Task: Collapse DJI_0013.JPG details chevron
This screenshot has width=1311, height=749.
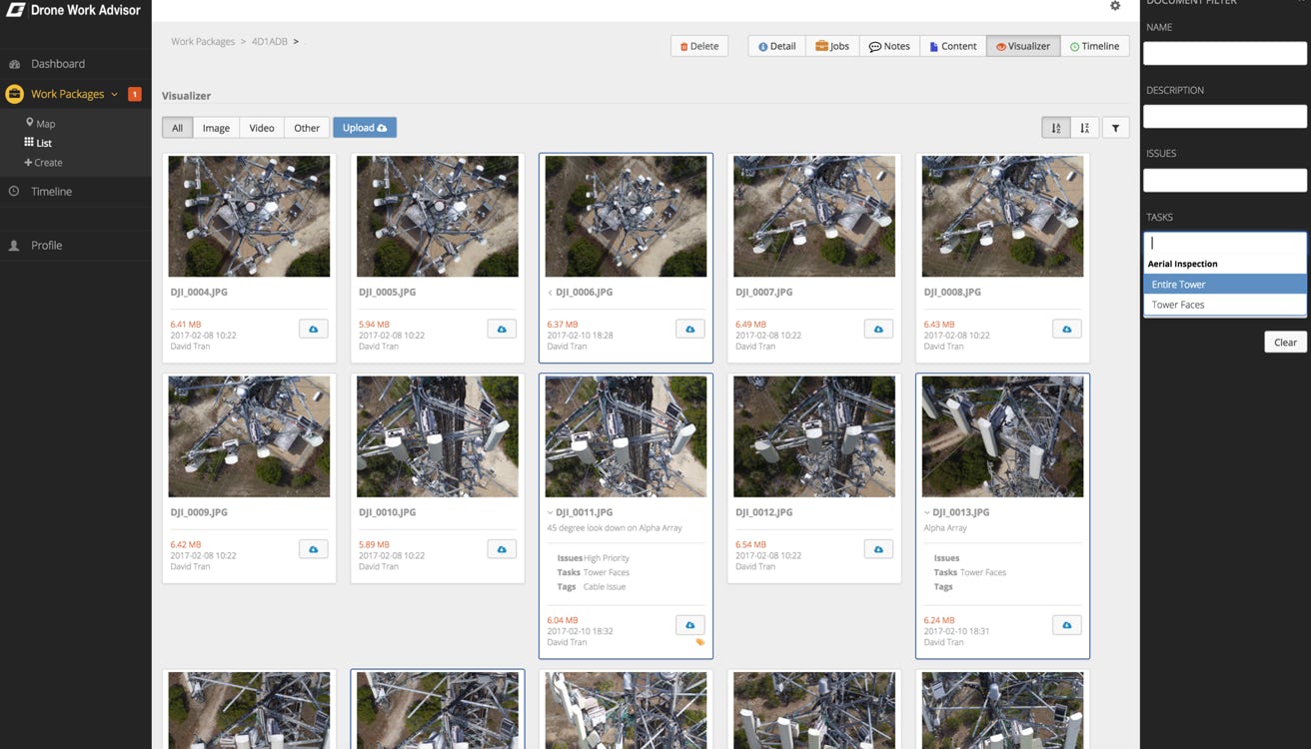Action: pos(926,512)
